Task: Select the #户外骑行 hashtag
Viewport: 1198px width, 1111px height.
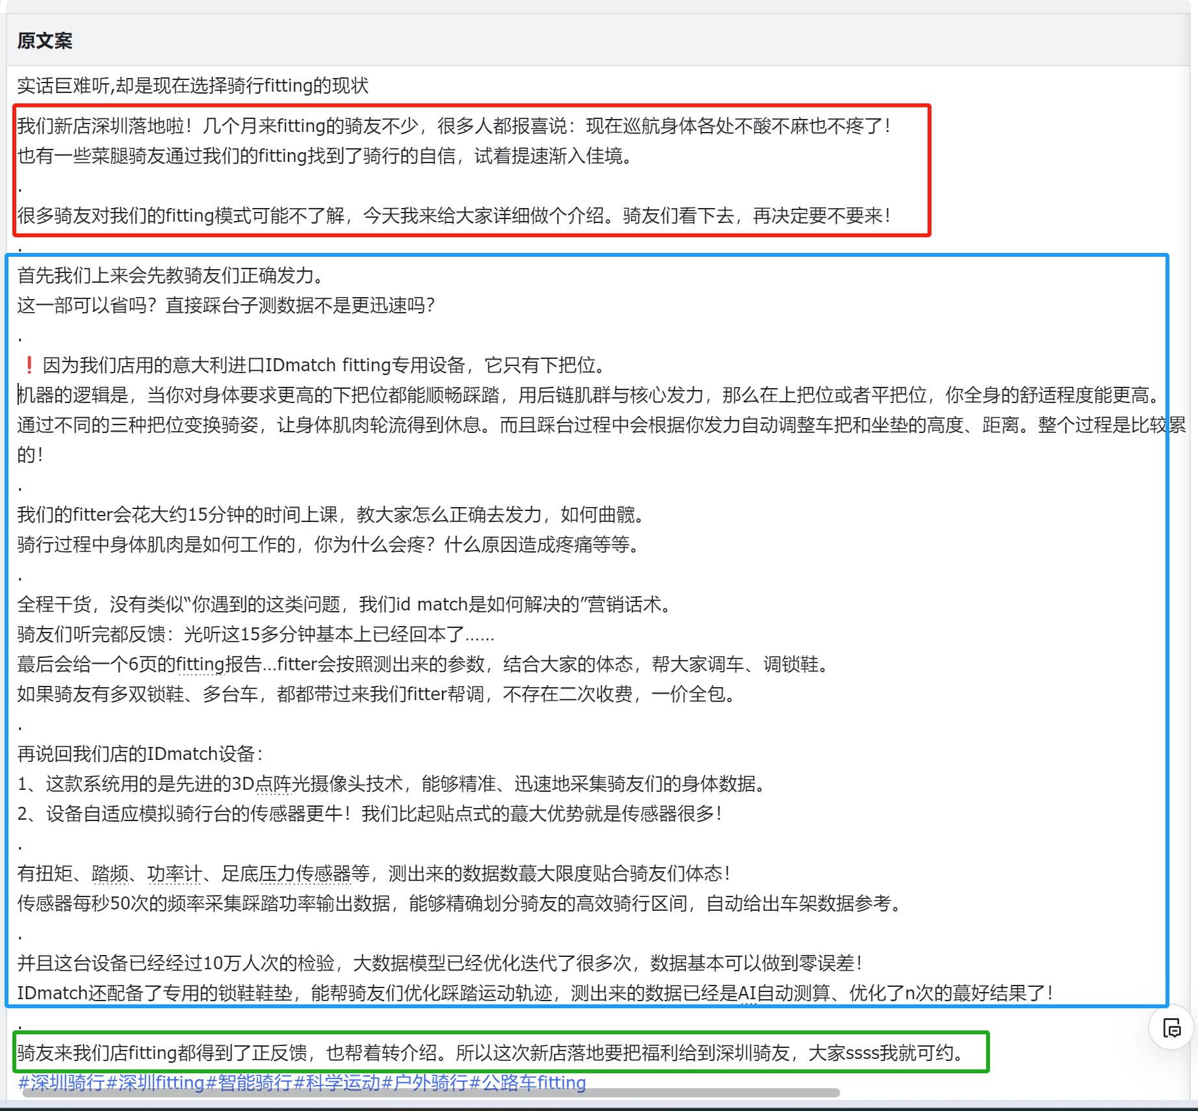Action: (424, 1082)
